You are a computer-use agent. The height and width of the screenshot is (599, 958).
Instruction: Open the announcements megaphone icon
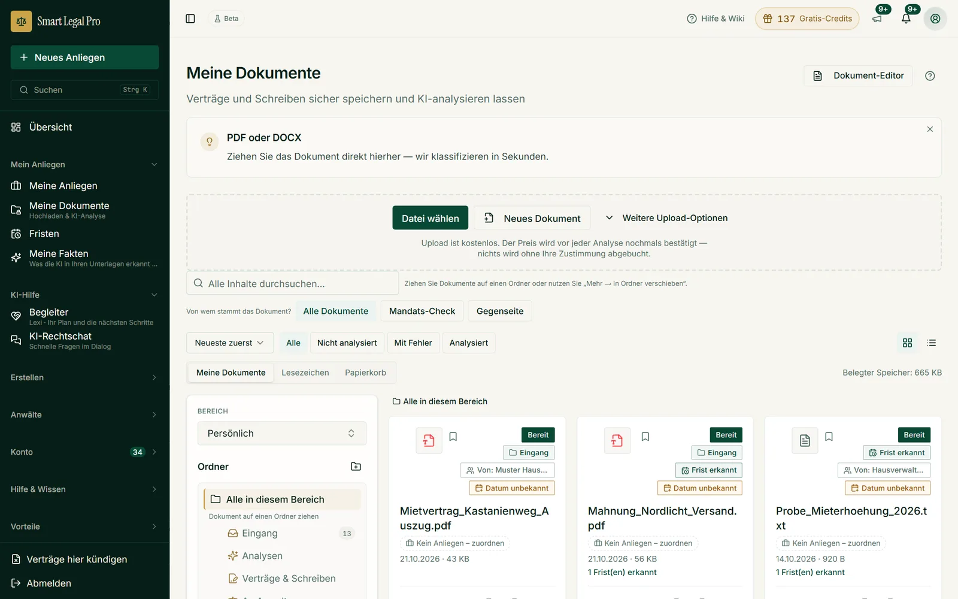tap(877, 19)
